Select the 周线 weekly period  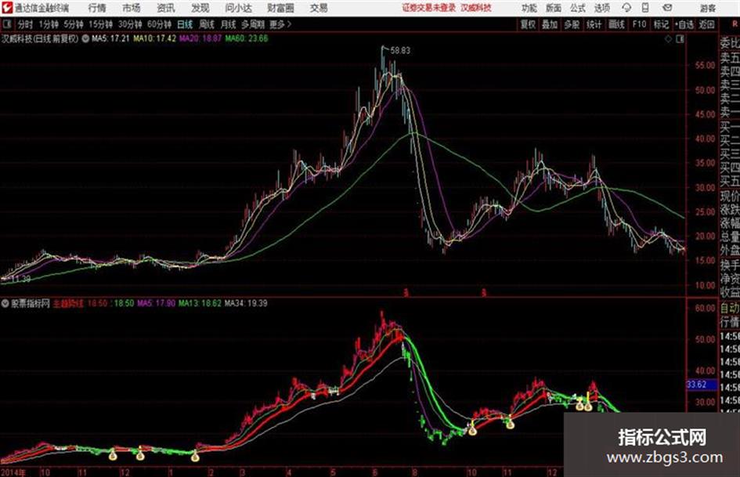point(206,24)
